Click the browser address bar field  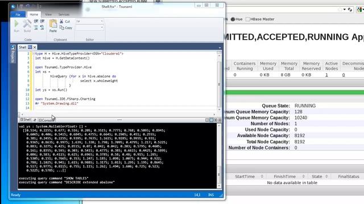point(282,10)
